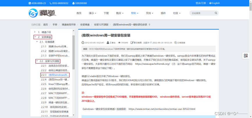The height and width of the screenshot is (118, 252).
Task: Open 2.2.5 linux下用lampp集 tree item
Action: coord(55,84)
